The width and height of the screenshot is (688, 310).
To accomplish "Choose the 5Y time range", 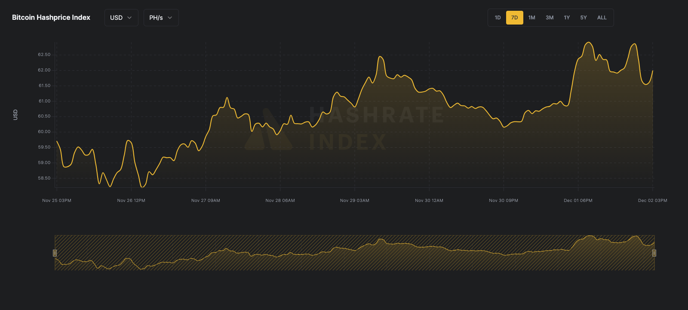I will (x=584, y=18).
